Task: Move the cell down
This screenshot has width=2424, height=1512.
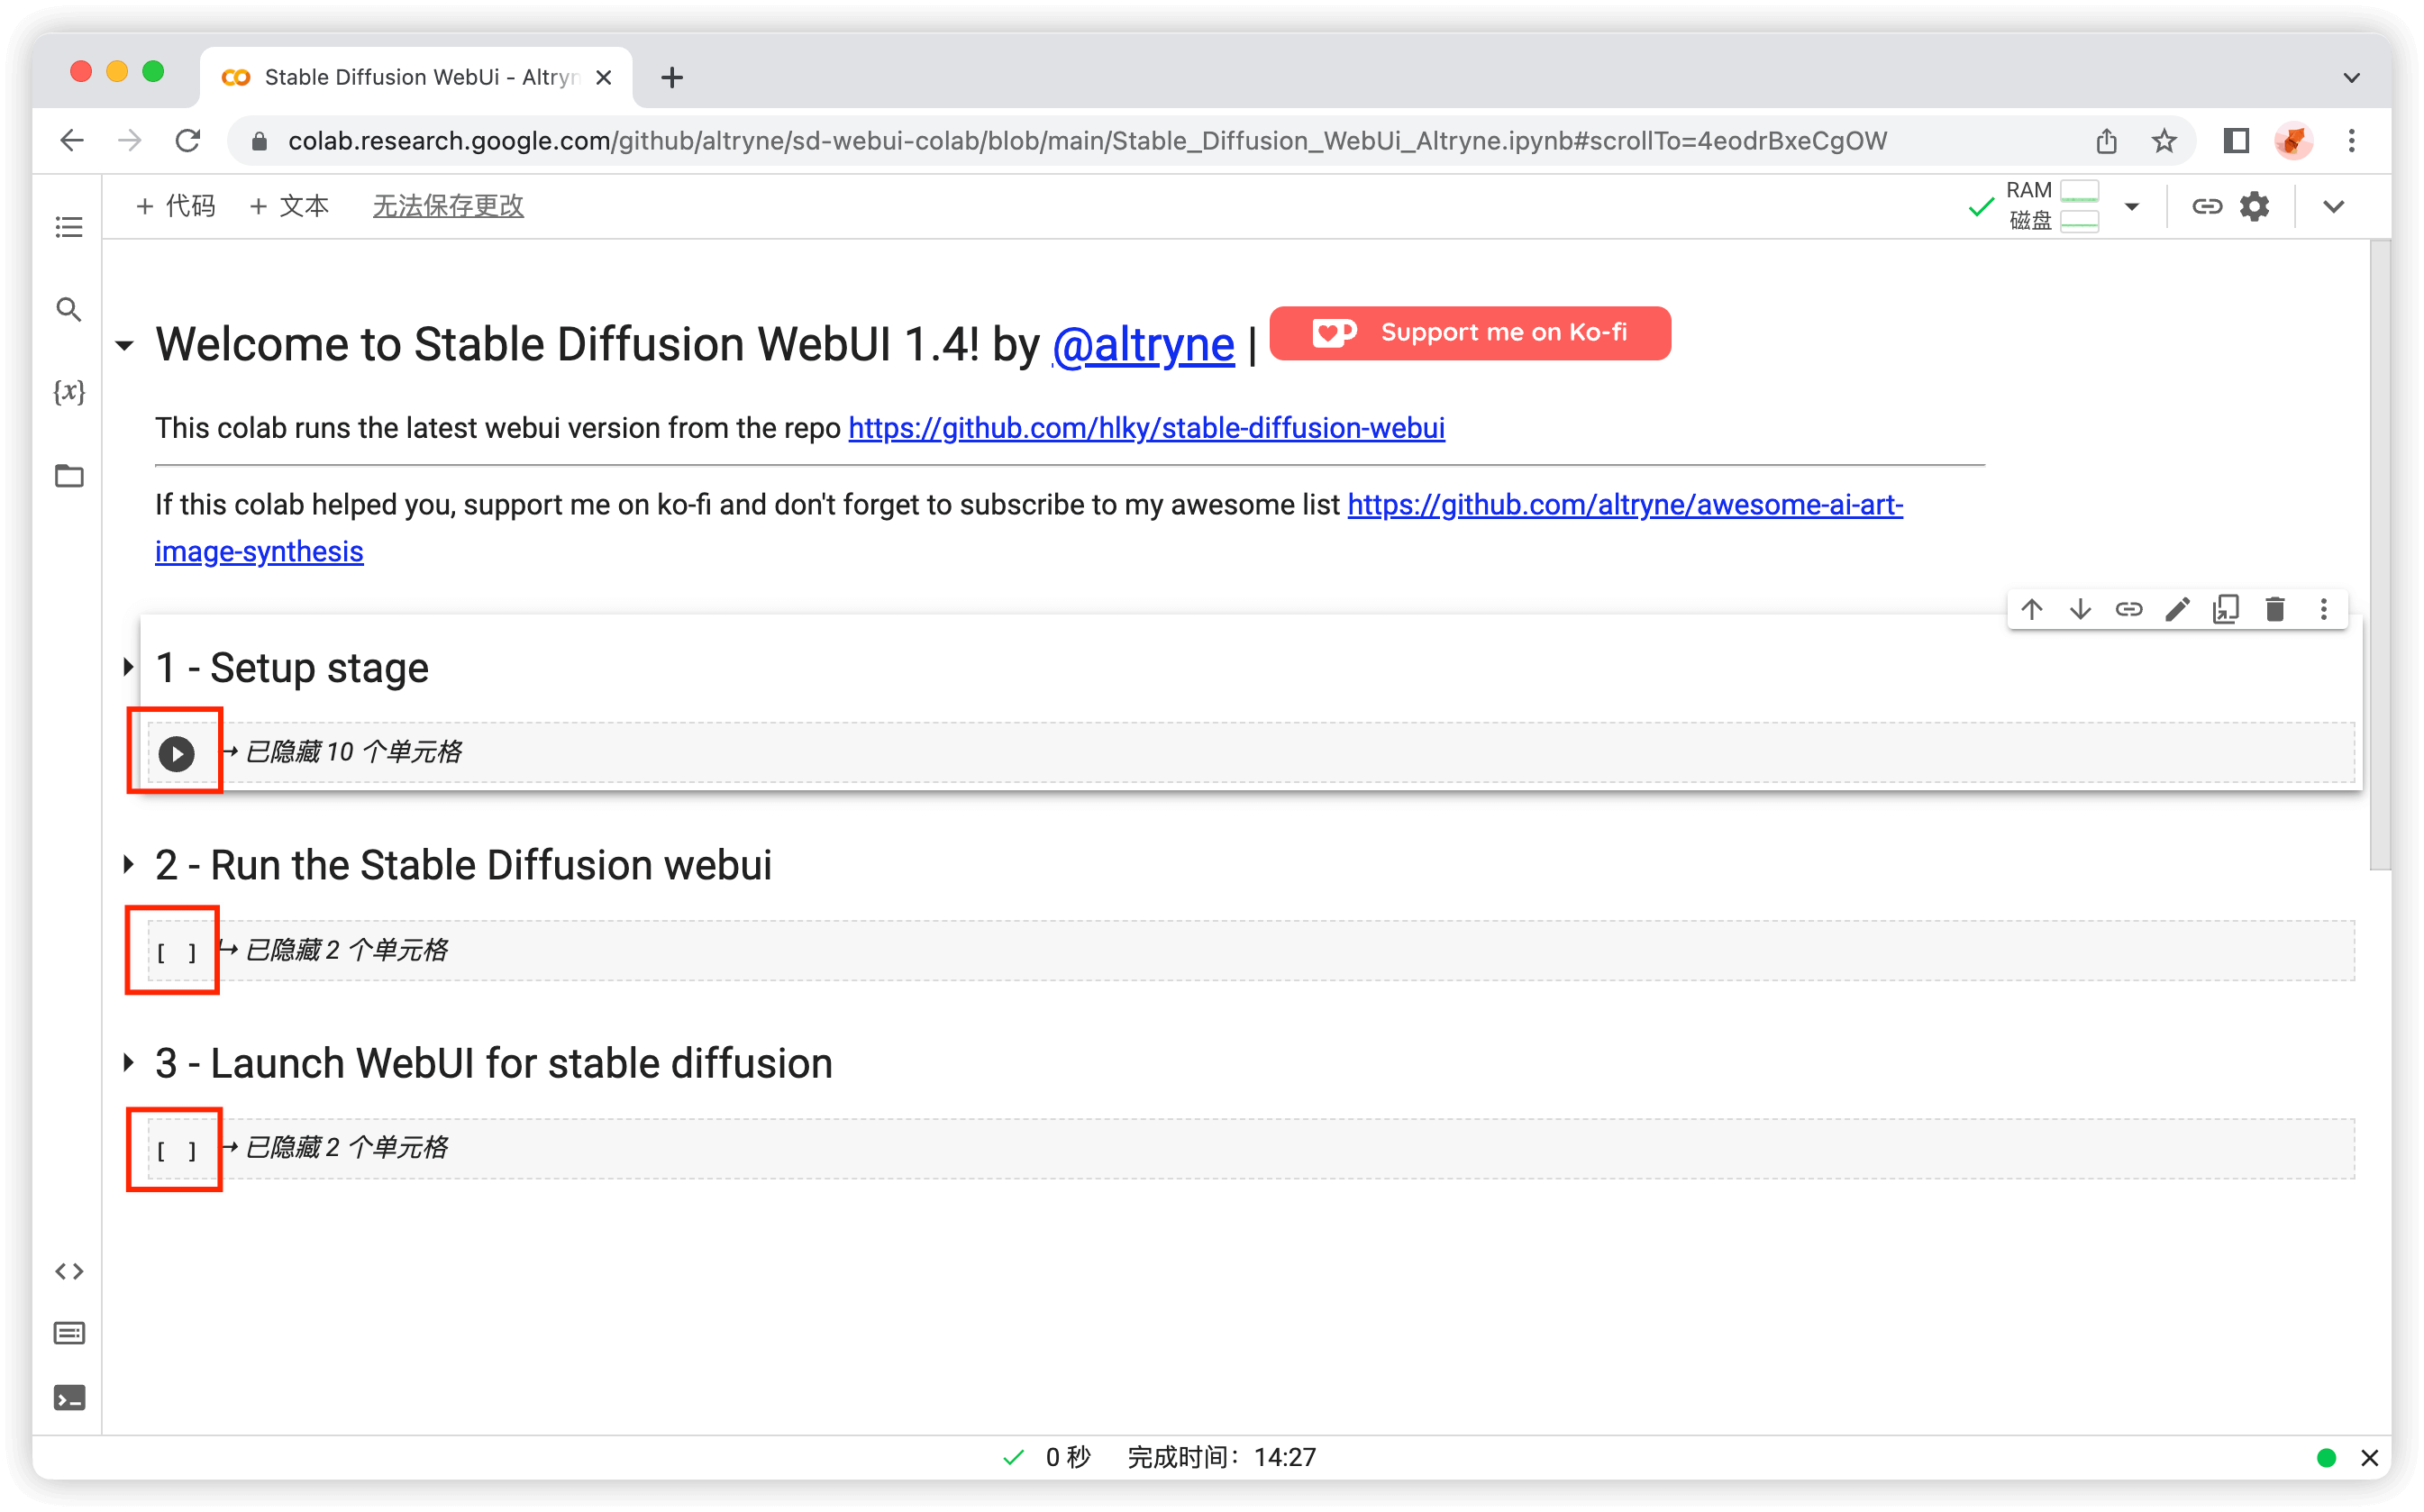Action: [x=2080, y=609]
